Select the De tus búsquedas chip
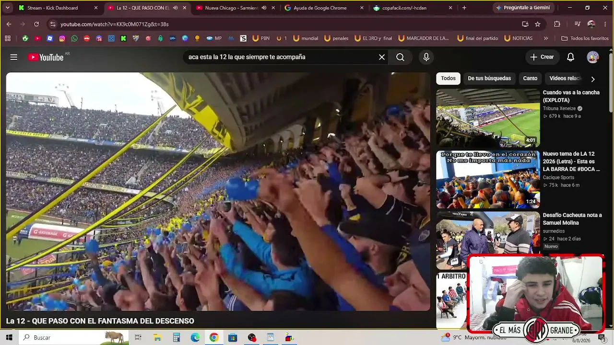The width and height of the screenshot is (614, 345). click(x=489, y=78)
